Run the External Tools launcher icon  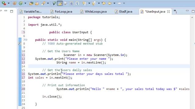click(4, 3)
